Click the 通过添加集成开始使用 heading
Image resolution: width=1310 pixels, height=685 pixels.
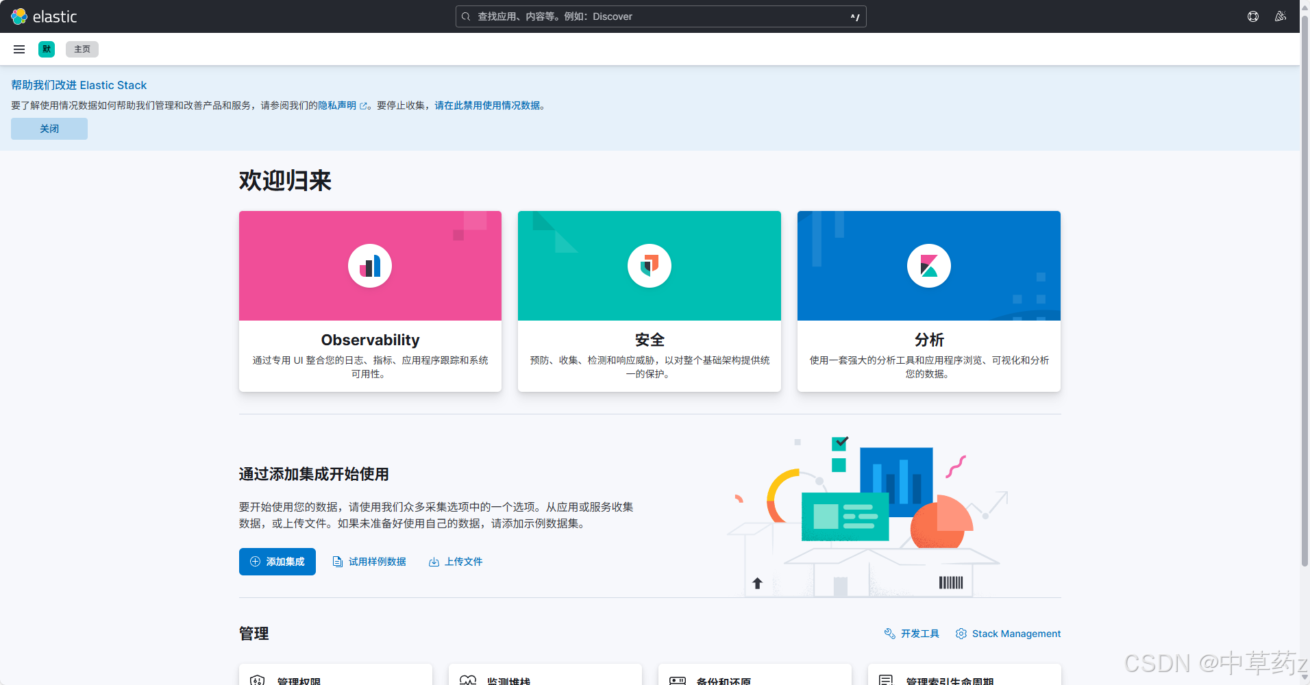[x=314, y=474]
